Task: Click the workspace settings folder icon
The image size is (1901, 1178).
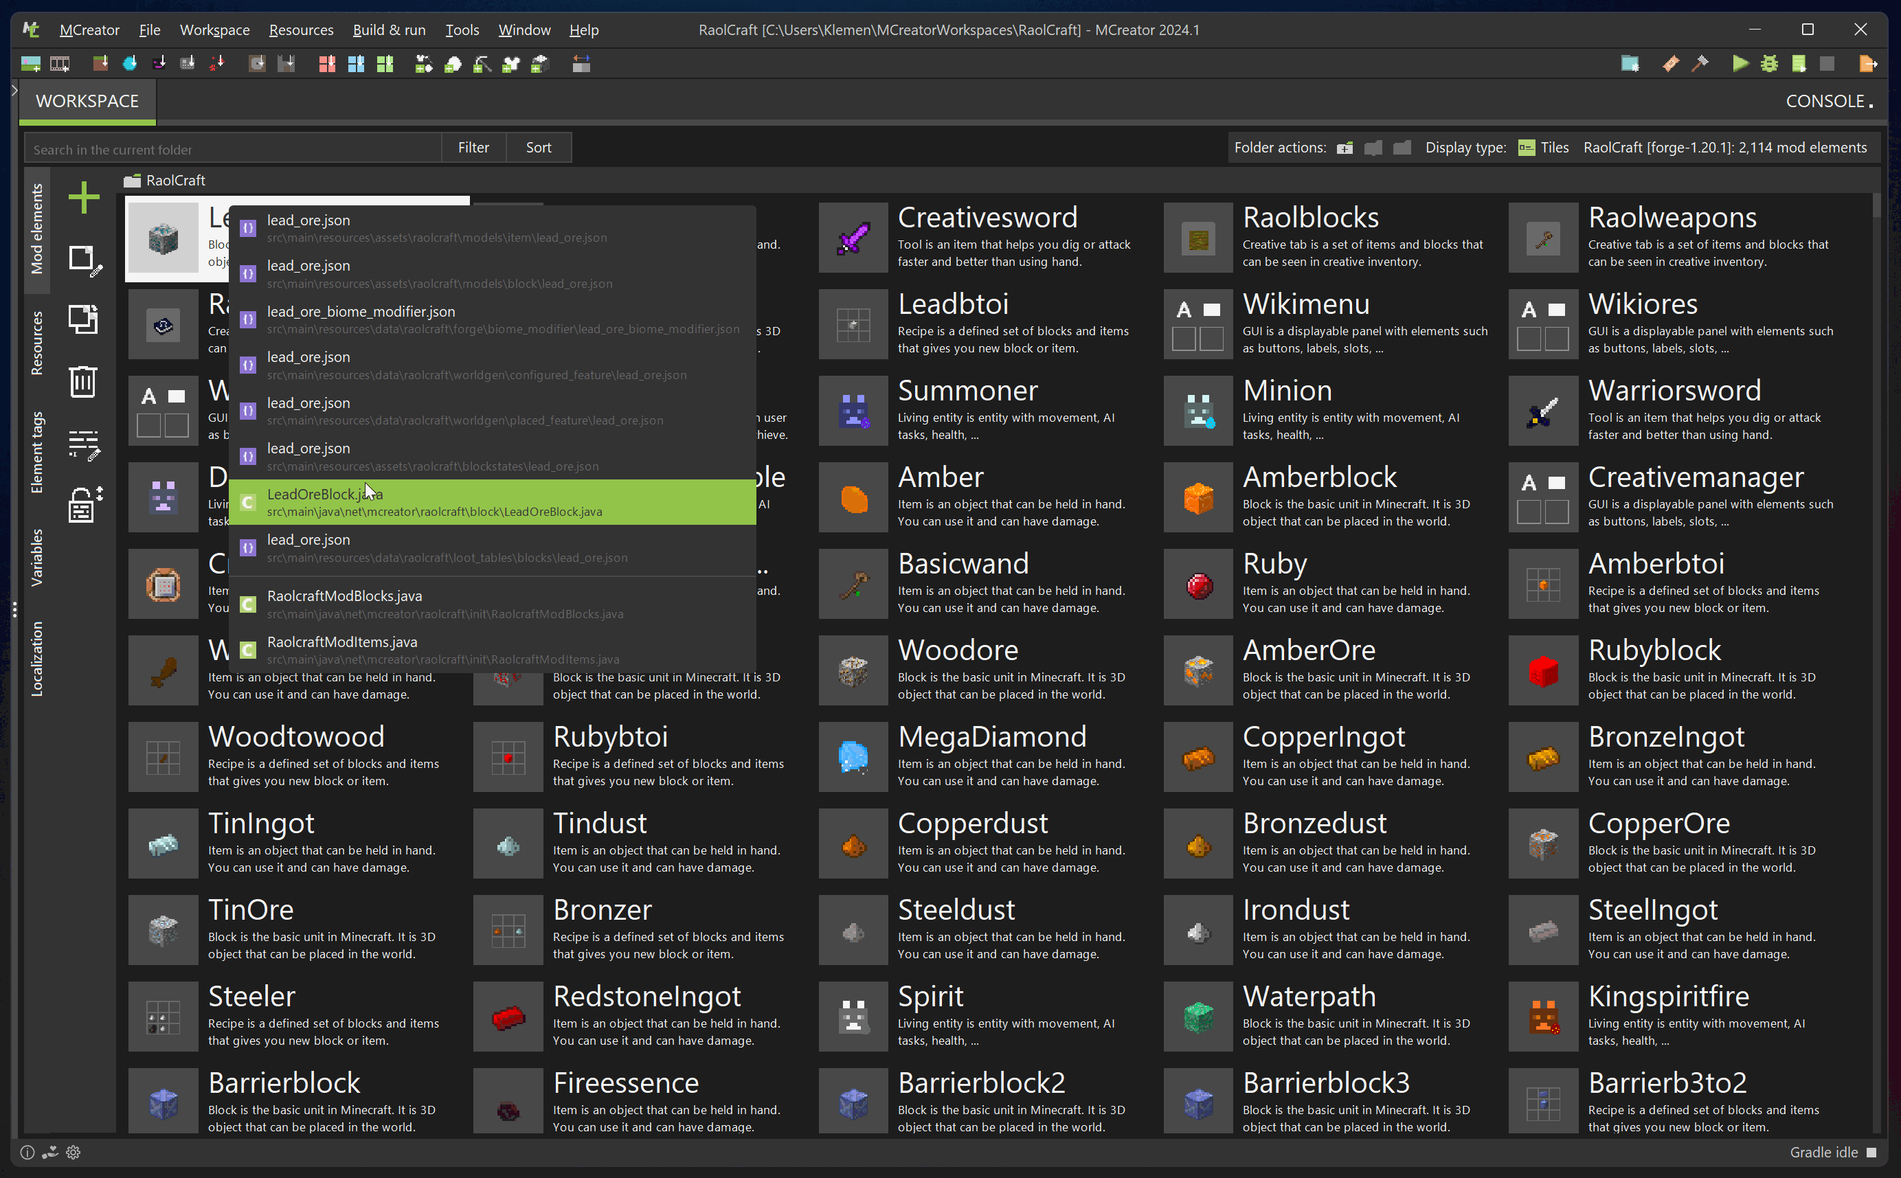Action: [x=1630, y=64]
